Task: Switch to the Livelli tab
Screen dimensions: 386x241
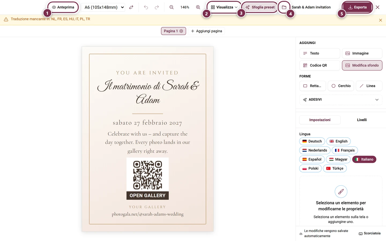Action: tap(362, 120)
